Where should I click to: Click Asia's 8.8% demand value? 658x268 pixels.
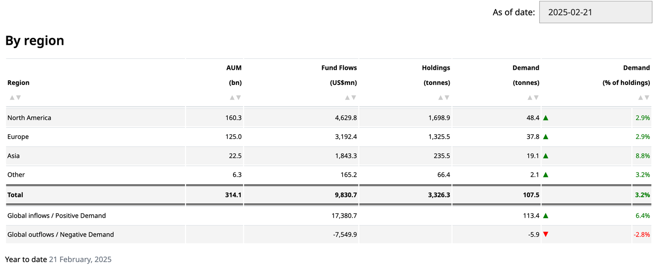(x=642, y=156)
